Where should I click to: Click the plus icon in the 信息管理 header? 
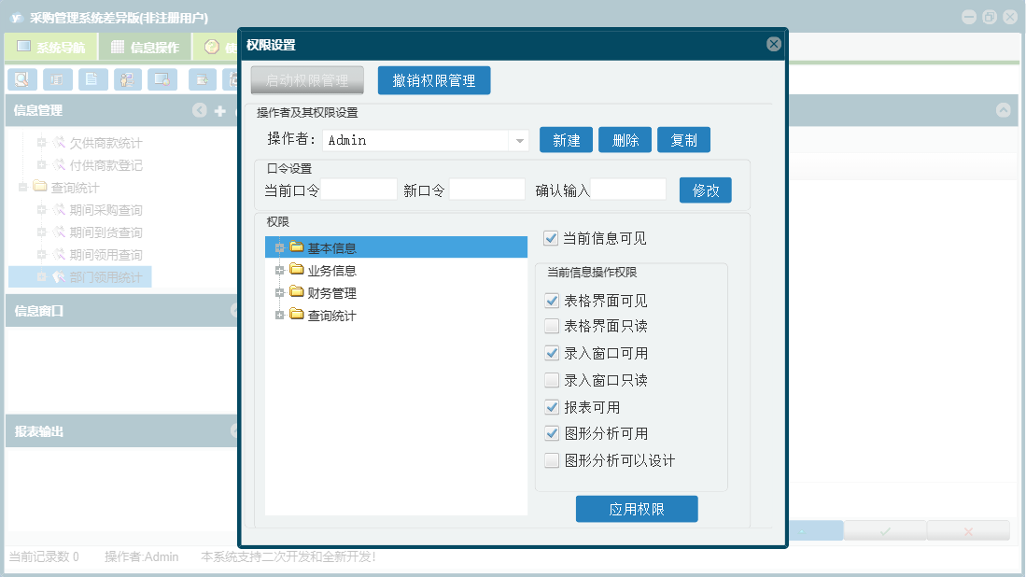[220, 111]
